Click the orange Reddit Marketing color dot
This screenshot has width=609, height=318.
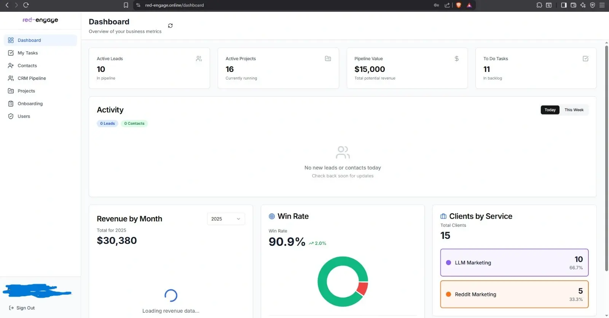(x=448, y=294)
